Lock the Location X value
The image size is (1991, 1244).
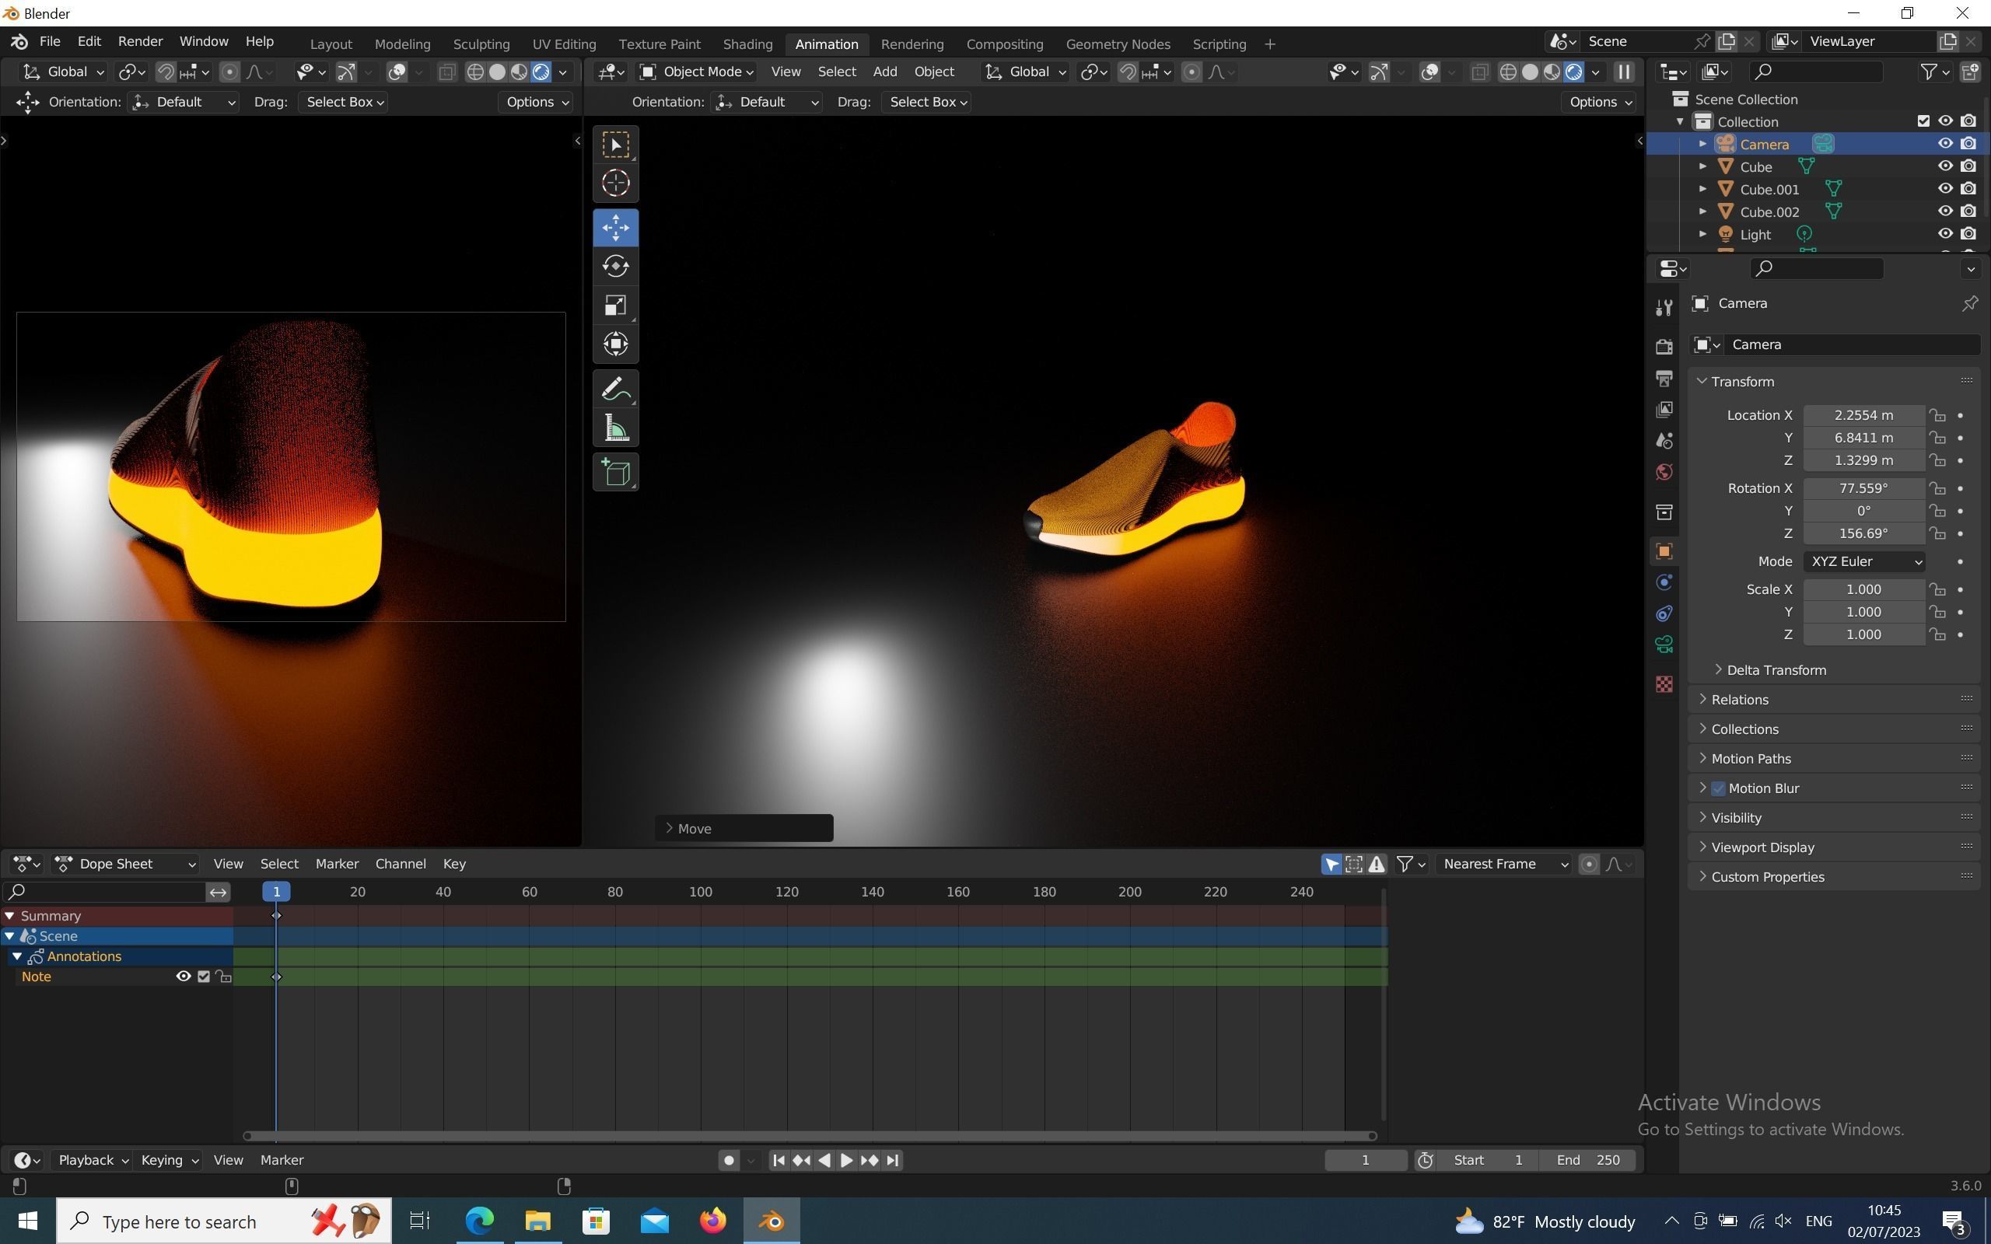[x=1937, y=415]
